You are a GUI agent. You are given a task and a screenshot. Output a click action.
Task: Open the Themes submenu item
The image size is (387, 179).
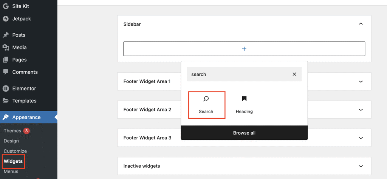pos(12,131)
